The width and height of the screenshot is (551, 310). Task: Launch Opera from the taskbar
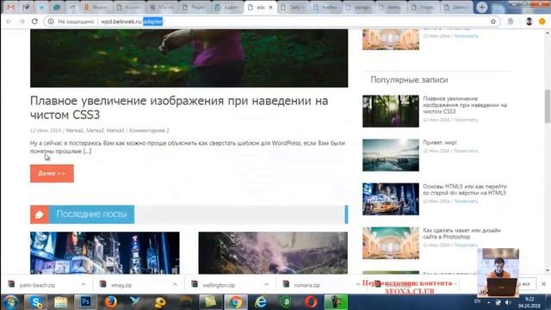(x=311, y=302)
